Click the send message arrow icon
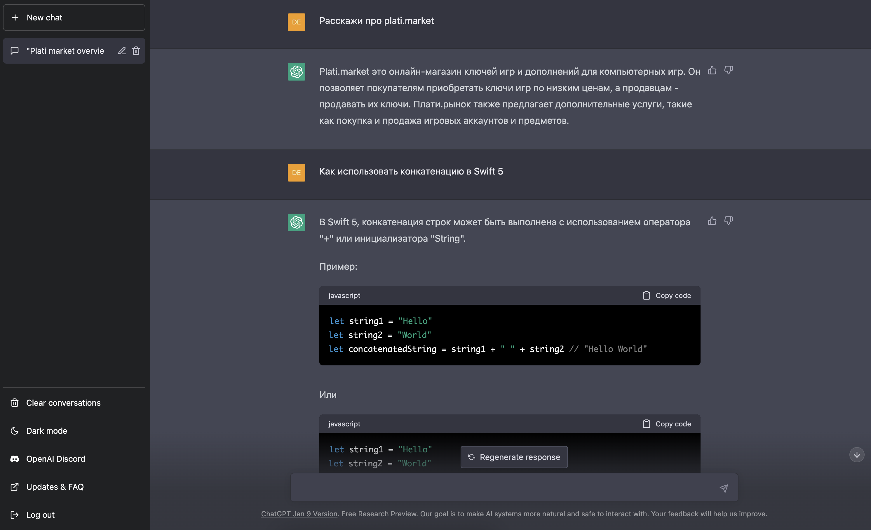871x530 pixels. [724, 488]
